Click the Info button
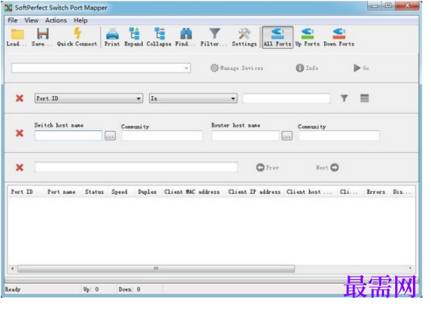 pyautogui.click(x=307, y=68)
